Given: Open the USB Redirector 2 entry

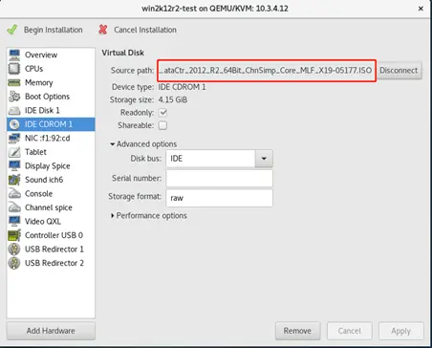Looking at the screenshot, I should 51,263.
